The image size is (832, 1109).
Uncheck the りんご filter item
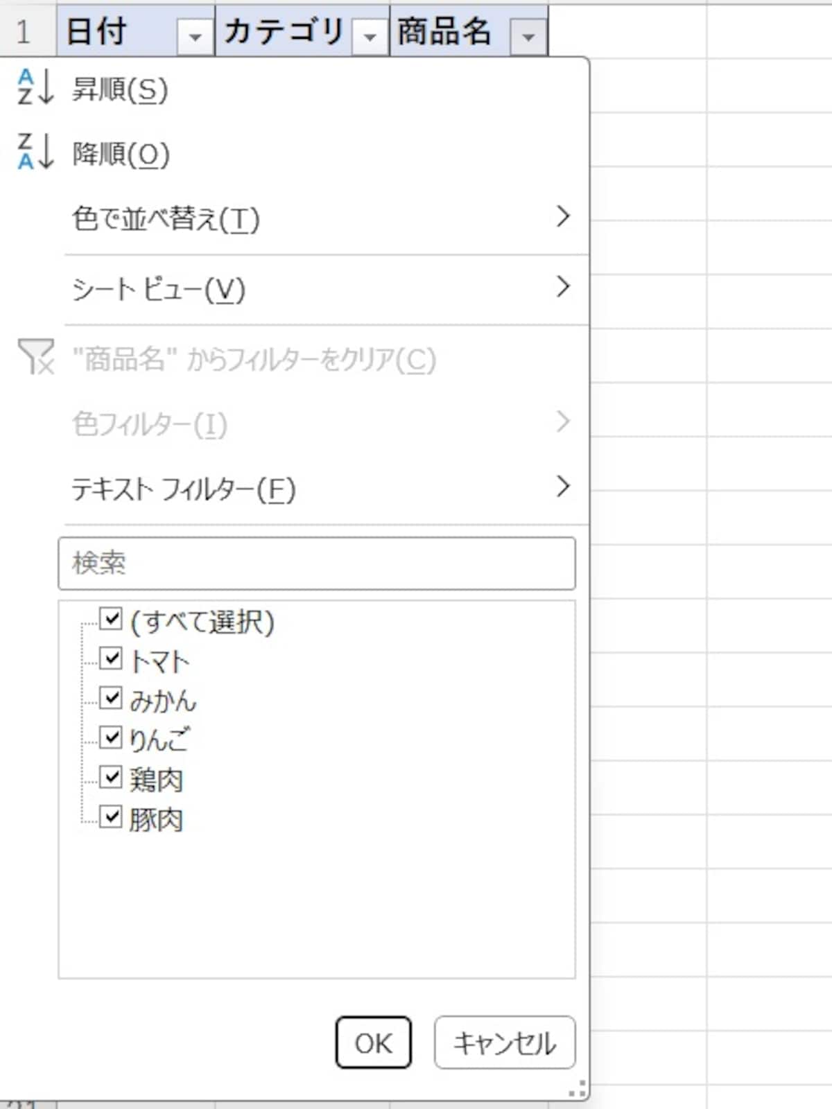pyautogui.click(x=111, y=739)
